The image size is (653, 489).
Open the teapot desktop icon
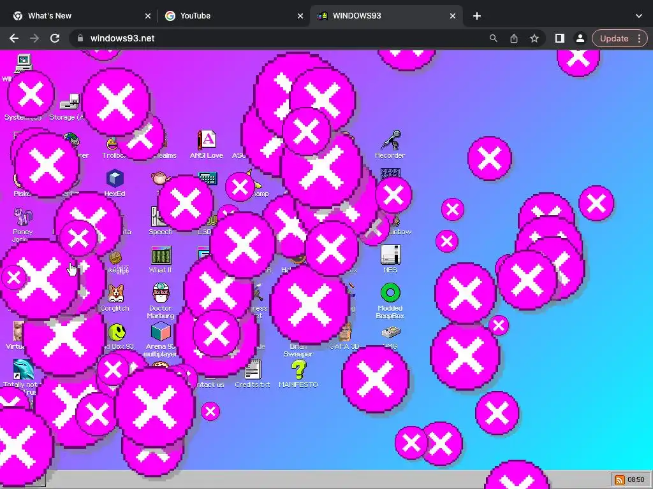click(x=161, y=178)
